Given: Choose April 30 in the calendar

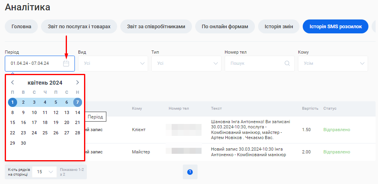Looking at the screenshot, I should point(24,143).
